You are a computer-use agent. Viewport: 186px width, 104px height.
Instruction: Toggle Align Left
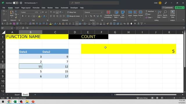pos(51,16)
